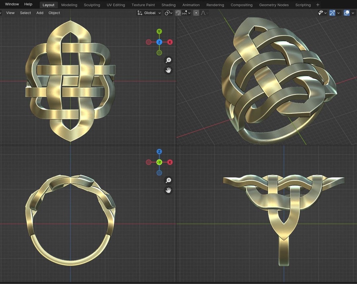Click the pan hand icon in bottom viewport
This screenshot has height=284, width=357.
click(169, 191)
